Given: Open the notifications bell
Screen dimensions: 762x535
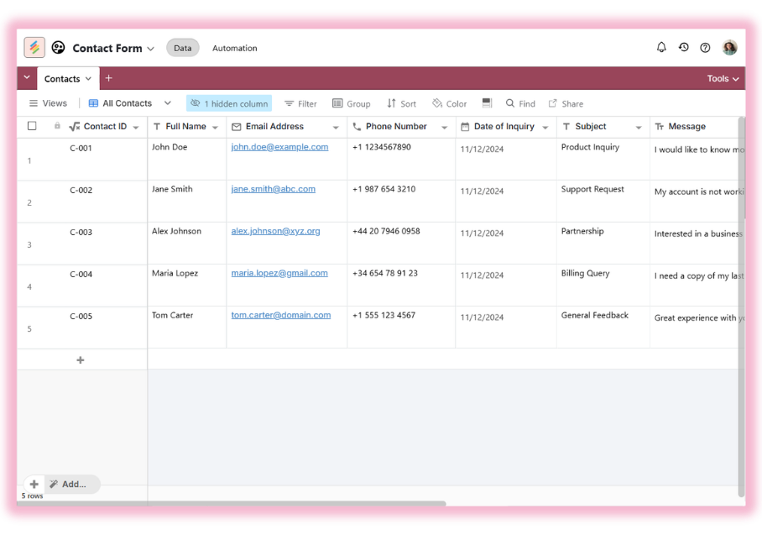Looking at the screenshot, I should tap(661, 48).
